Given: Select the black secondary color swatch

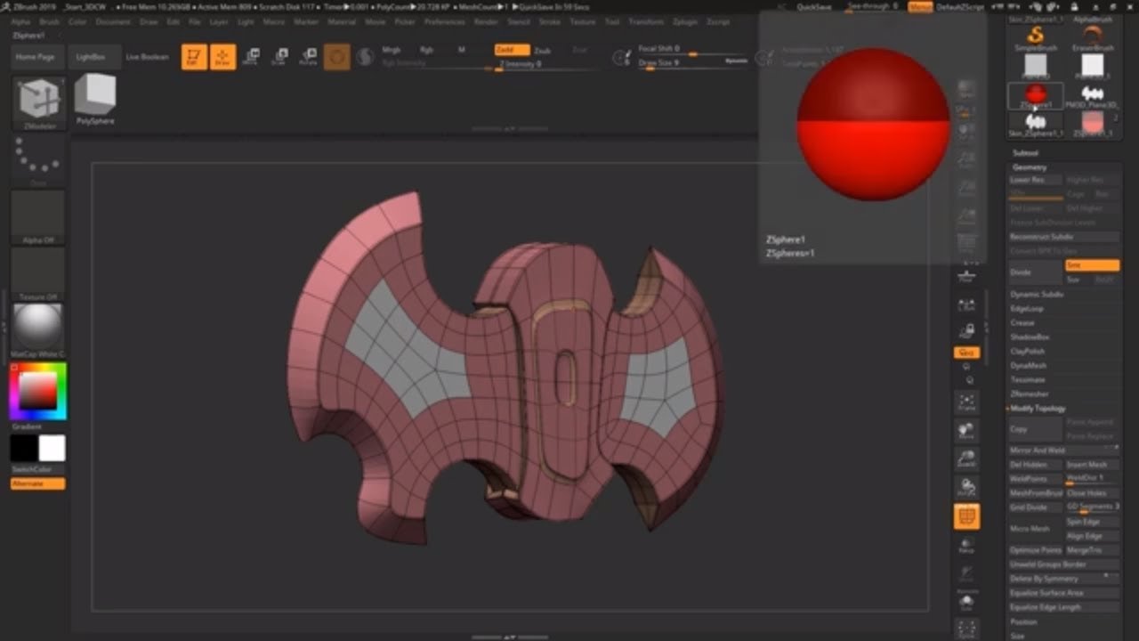Looking at the screenshot, I should 24,448.
